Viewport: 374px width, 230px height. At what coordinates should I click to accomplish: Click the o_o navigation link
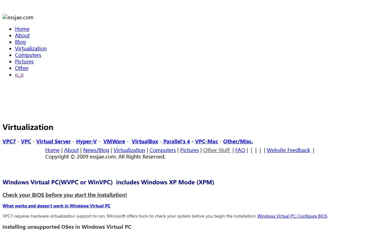pyautogui.click(x=19, y=75)
